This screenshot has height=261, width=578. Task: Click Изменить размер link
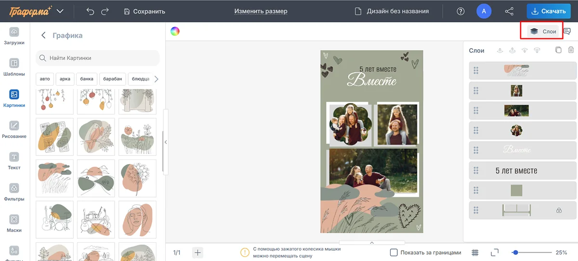click(x=261, y=11)
